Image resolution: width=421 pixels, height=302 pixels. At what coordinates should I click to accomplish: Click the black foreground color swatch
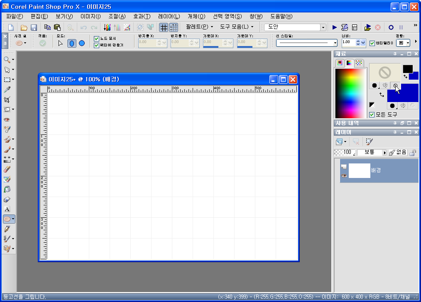tap(408, 69)
